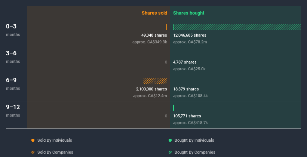Select the Sold By Individuals legend label
This screenshot has width=307, height=157.
(x=55, y=140)
